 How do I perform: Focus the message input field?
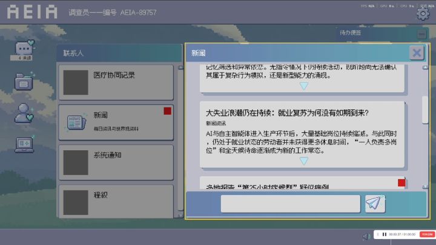291,204
